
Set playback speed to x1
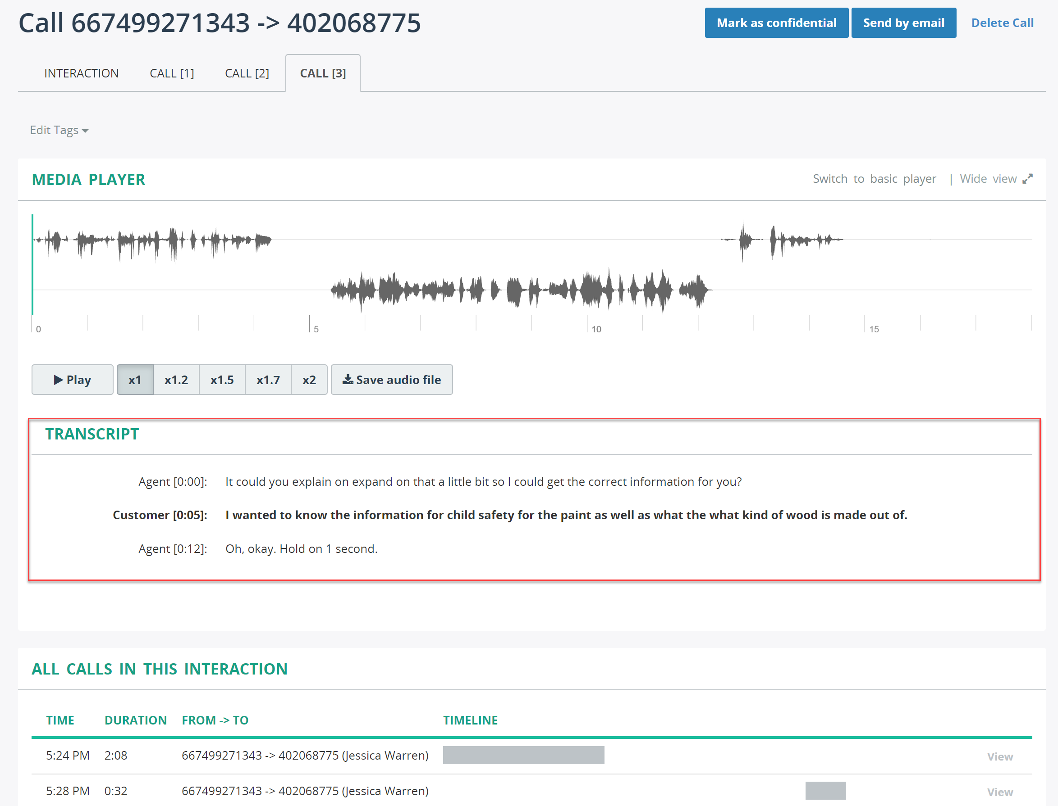tap(135, 380)
